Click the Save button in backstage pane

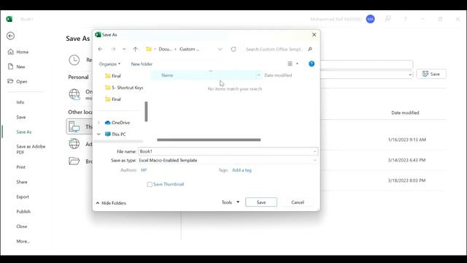point(431,74)
